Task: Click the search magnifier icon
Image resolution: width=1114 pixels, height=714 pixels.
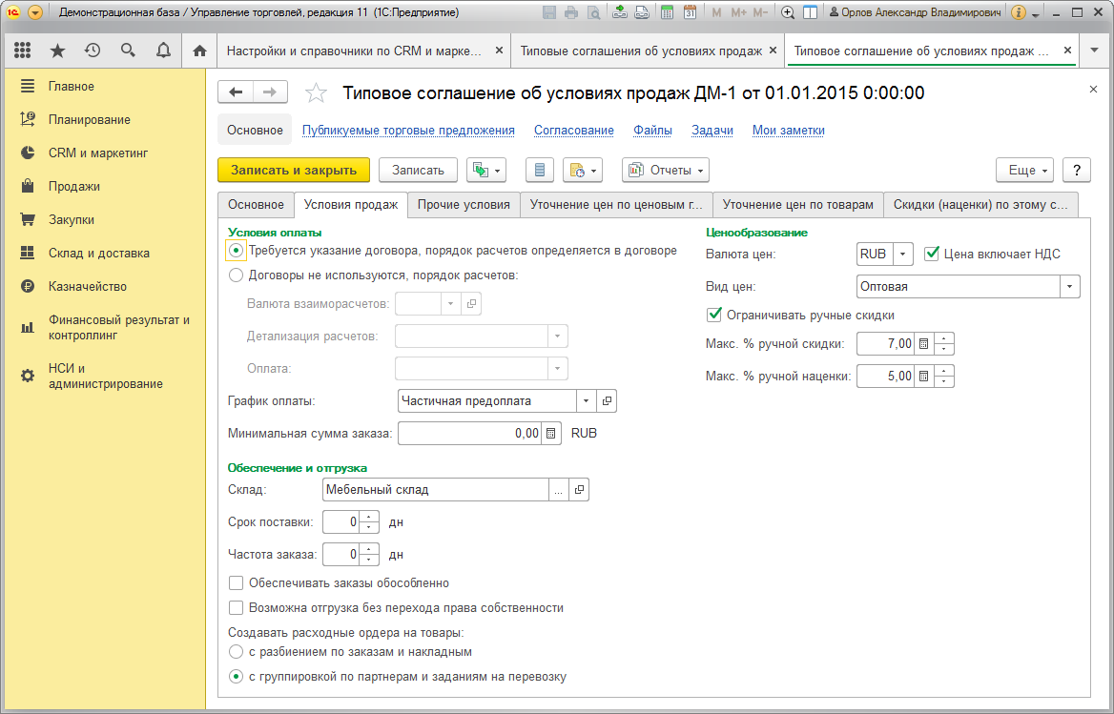Action: [x=128, y=51]
